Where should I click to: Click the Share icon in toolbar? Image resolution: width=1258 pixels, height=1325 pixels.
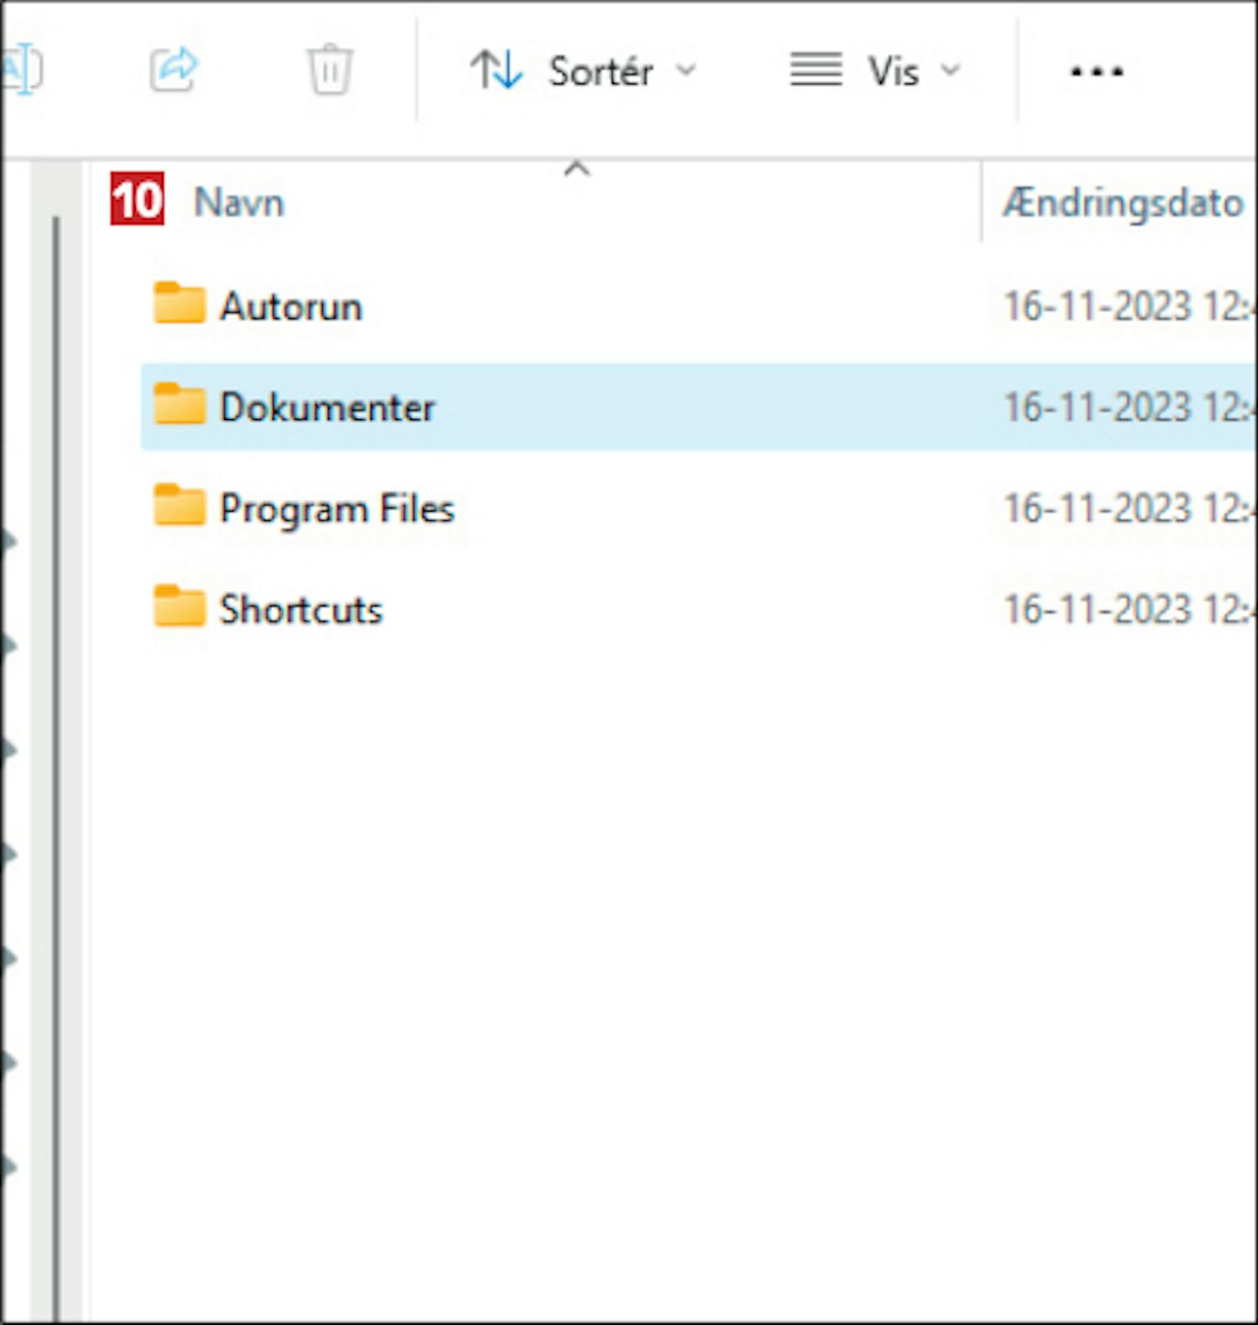click(x=174, y=70)
